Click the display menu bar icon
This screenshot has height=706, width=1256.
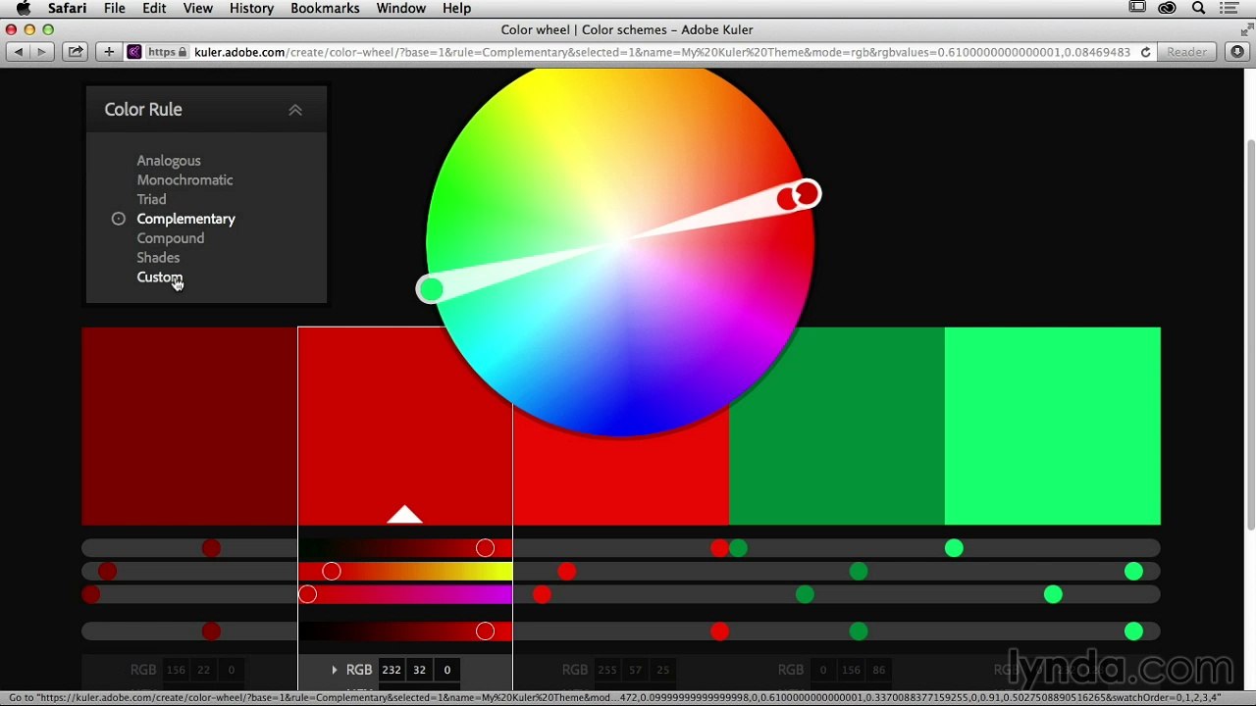[1137, 8]
